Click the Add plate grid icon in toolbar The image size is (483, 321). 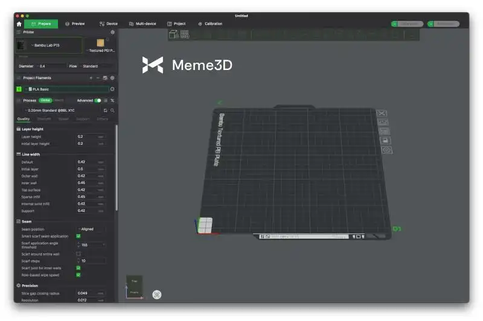tap(185, 34)
